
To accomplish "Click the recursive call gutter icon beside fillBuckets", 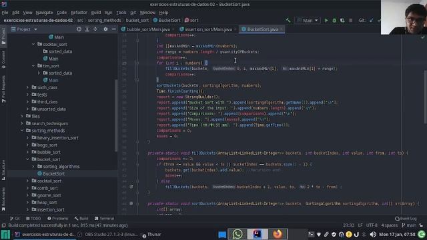I will coord(131,187).
